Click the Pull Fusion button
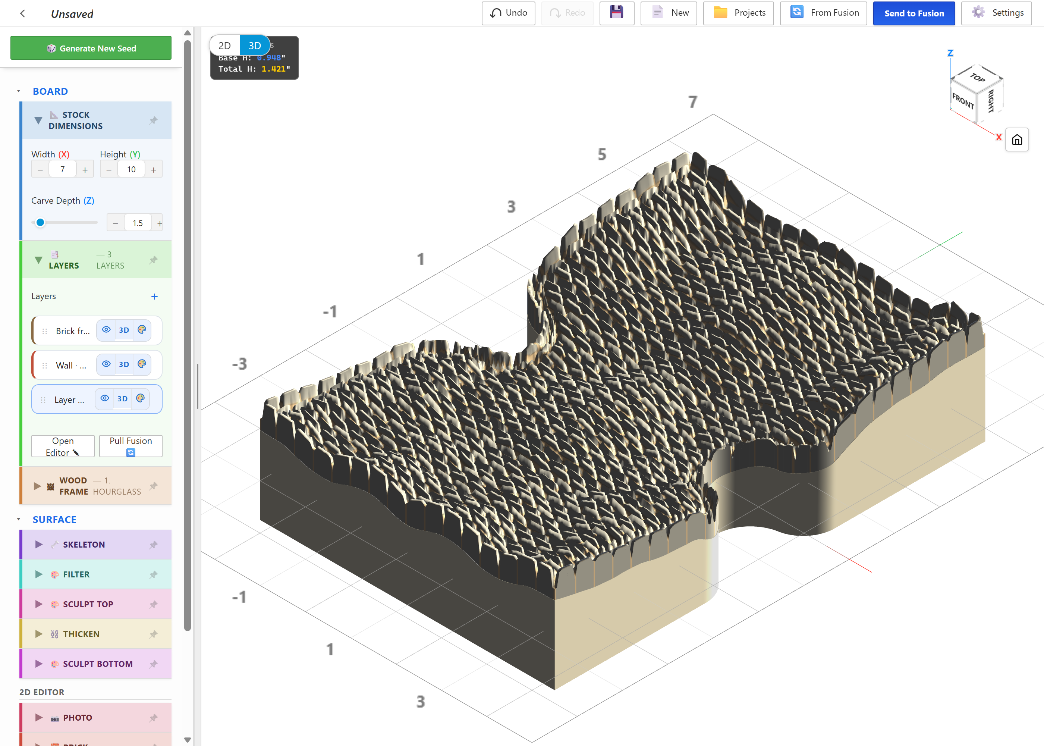The height and width of the screenshot is (746, 1044). click(x=131, y=446)
